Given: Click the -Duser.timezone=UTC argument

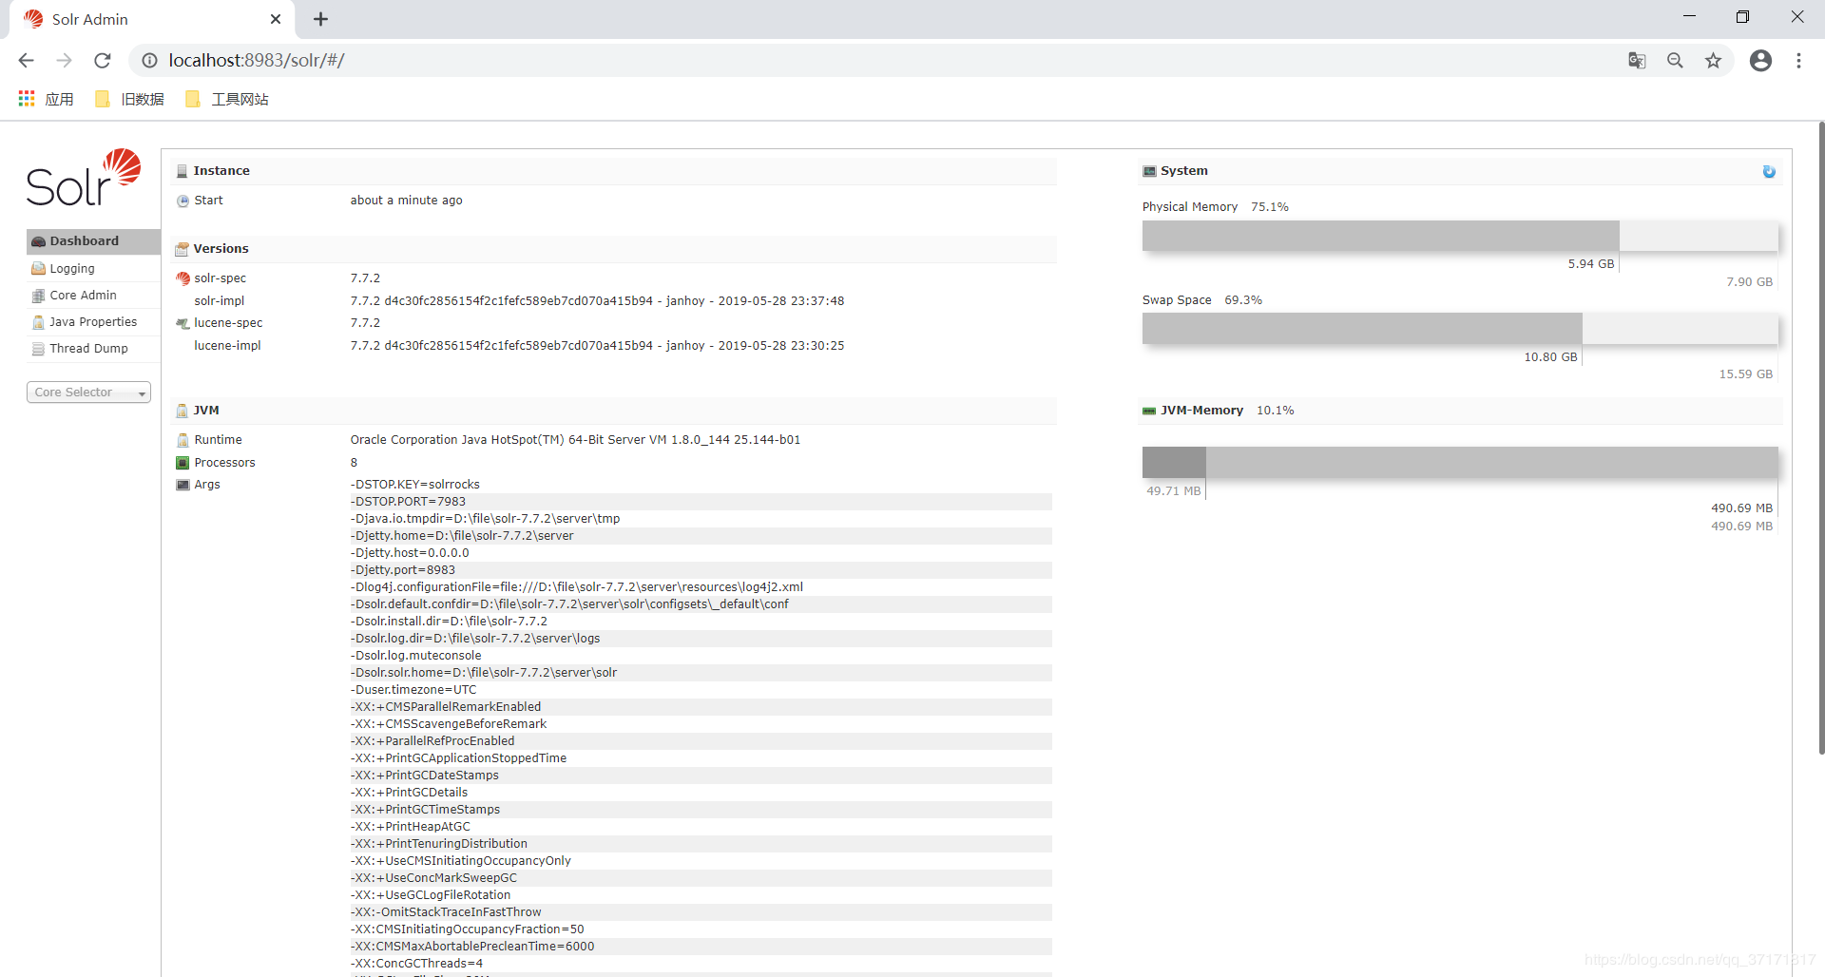Looking at the screenshot, I should click(413, 690).
